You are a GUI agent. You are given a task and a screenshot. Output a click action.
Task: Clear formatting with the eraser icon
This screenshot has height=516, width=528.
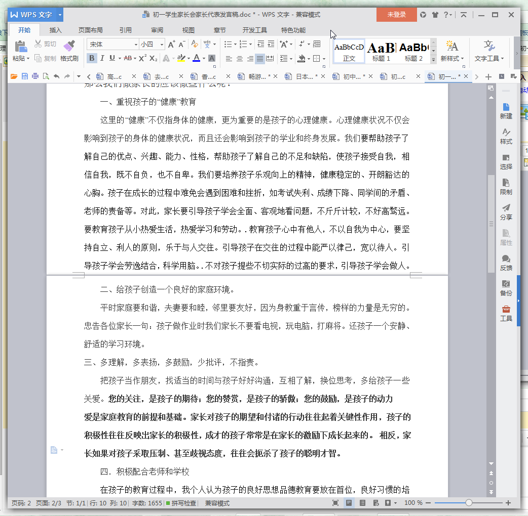[194, 44]
